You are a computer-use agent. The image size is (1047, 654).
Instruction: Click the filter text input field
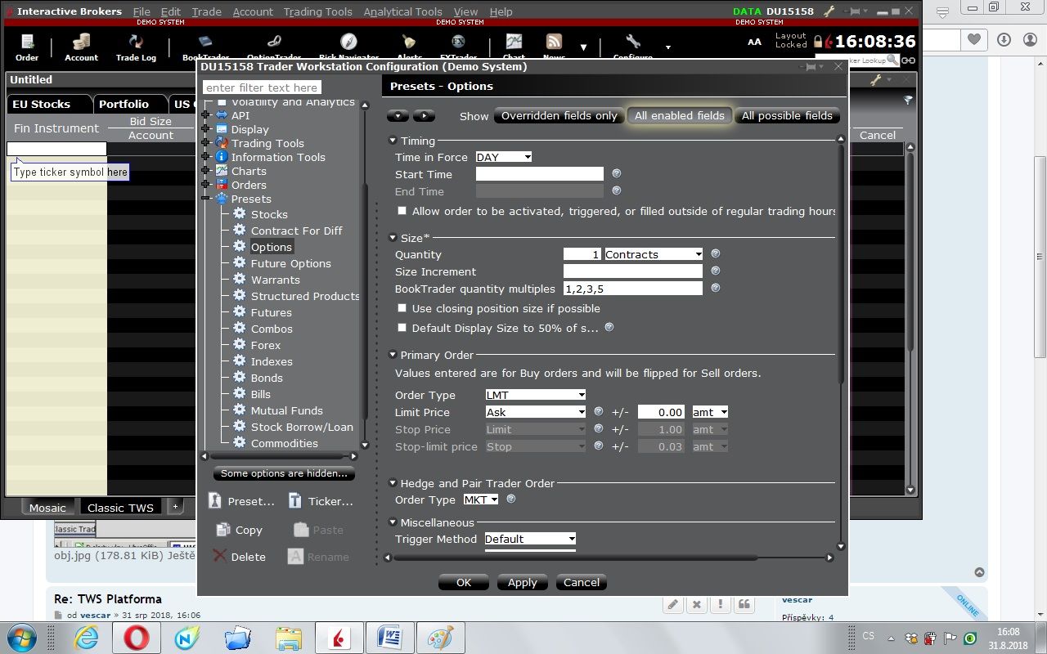[x=262, y=87]
